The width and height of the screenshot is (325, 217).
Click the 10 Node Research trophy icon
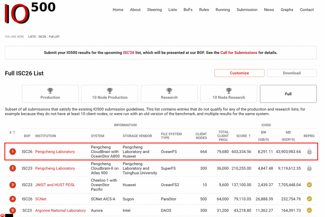[x=229, y=90]
